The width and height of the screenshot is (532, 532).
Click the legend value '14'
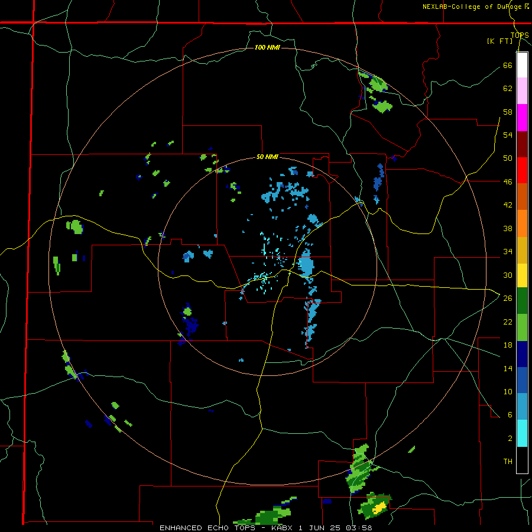coord(508,368)
